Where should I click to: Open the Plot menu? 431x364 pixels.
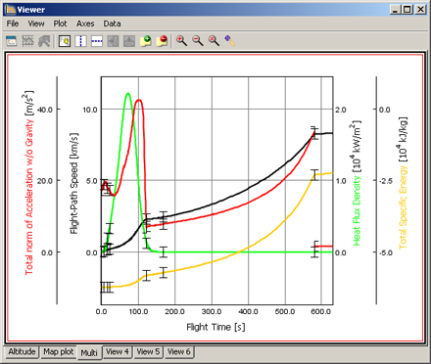tap(60, 23)
